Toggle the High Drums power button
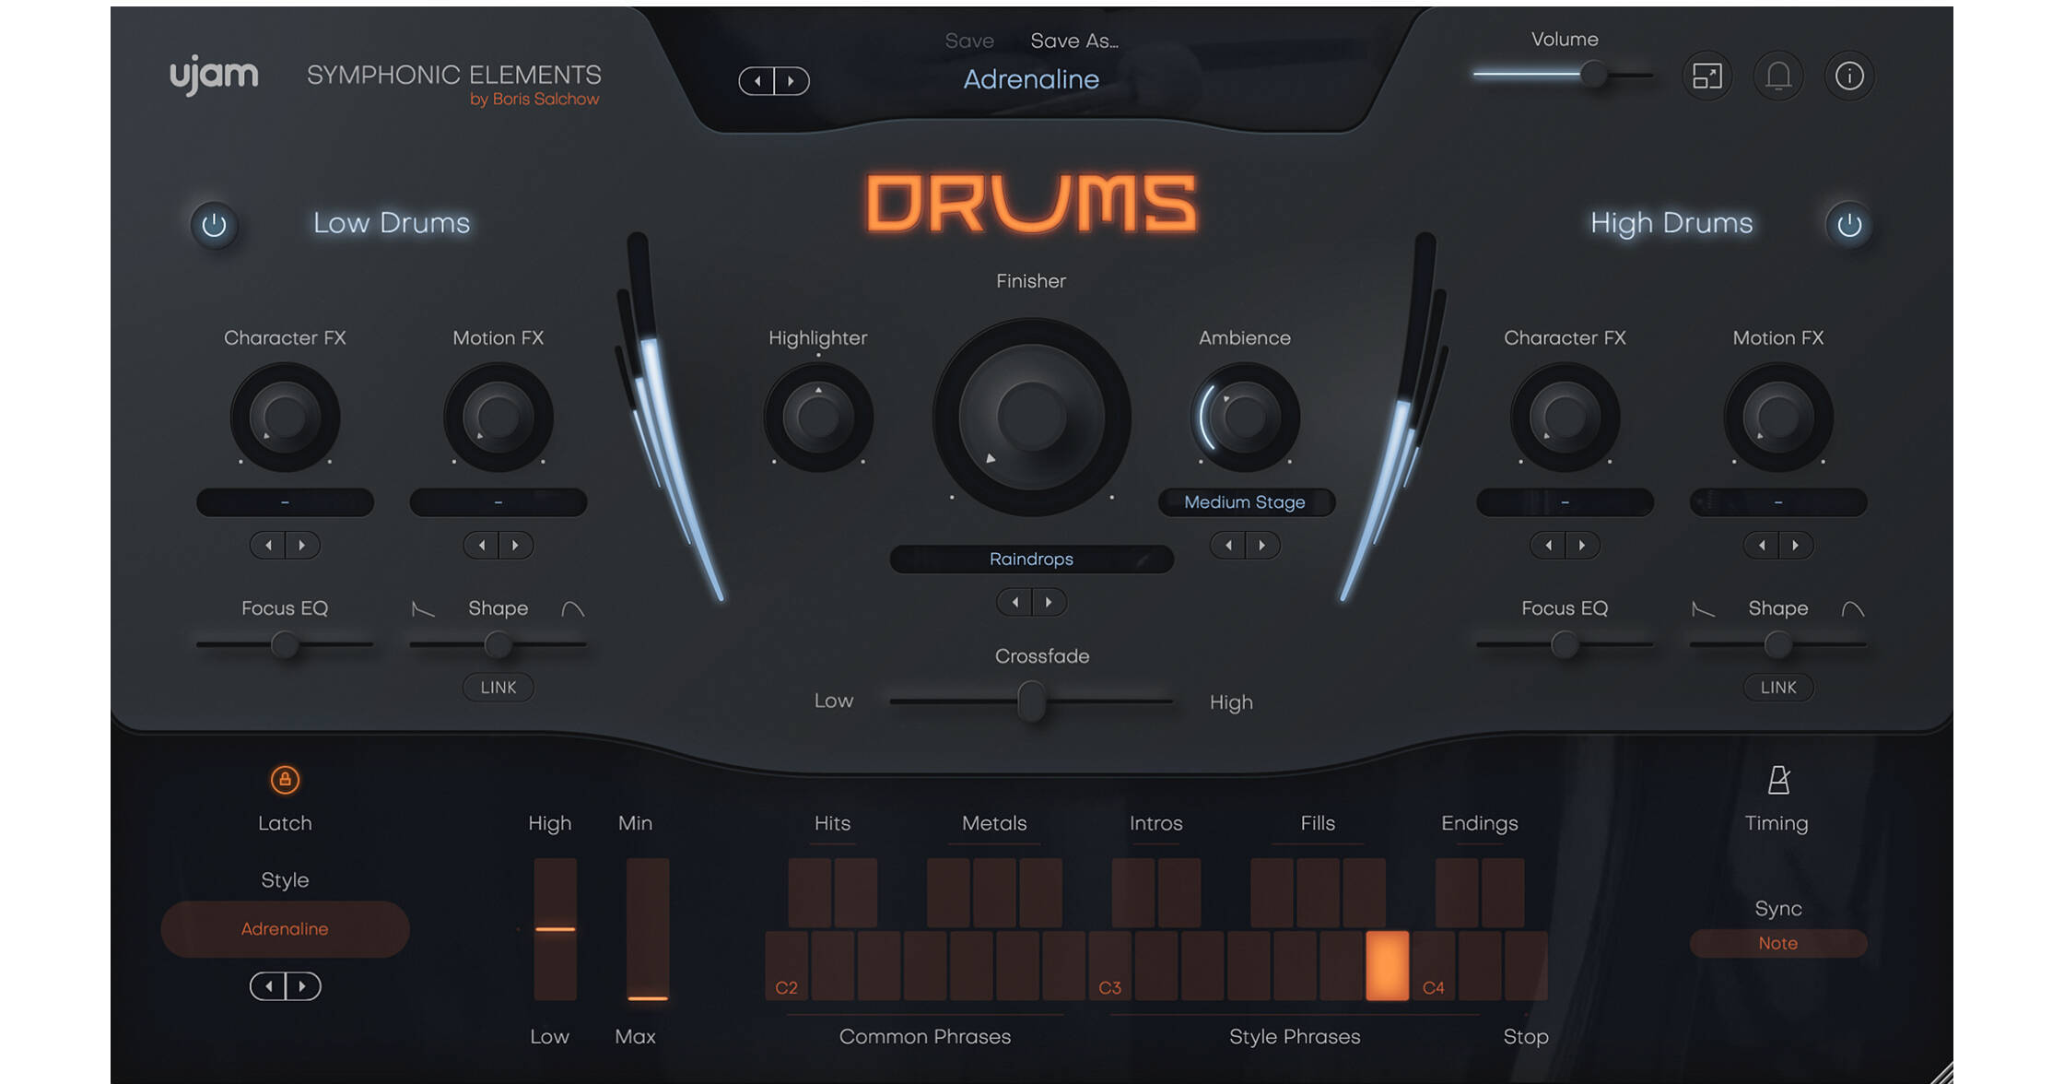 point(1848,225)
